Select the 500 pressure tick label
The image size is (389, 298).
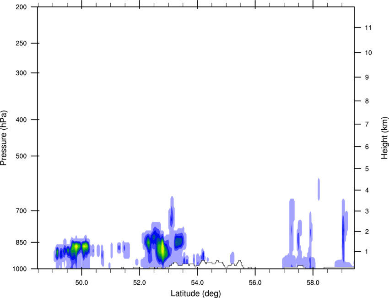click(x=21, y=156)
